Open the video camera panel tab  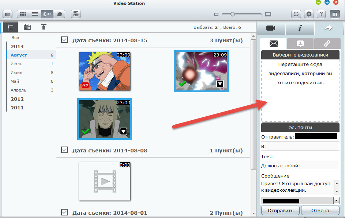tap(271, 28)
